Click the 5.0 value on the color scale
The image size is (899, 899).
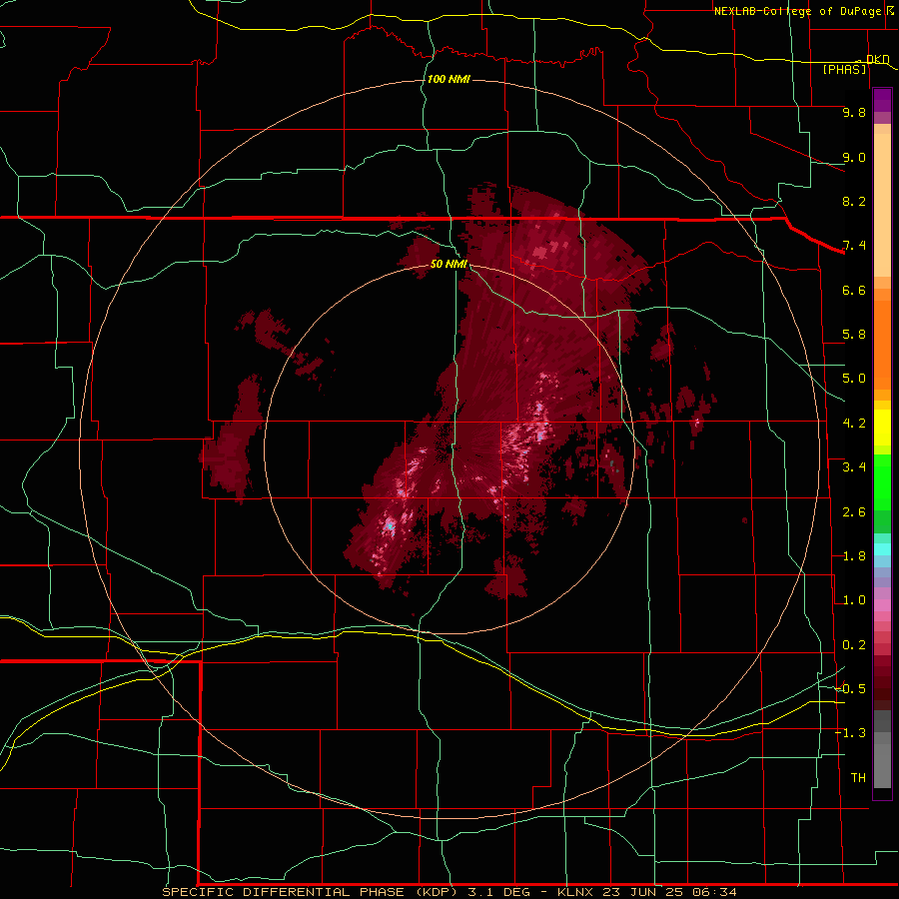click(x=854, y=379)
